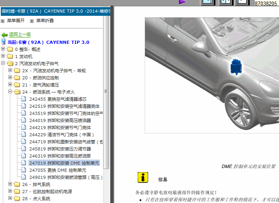Select the 28 - 点火系统 folder label

[36, 199]
